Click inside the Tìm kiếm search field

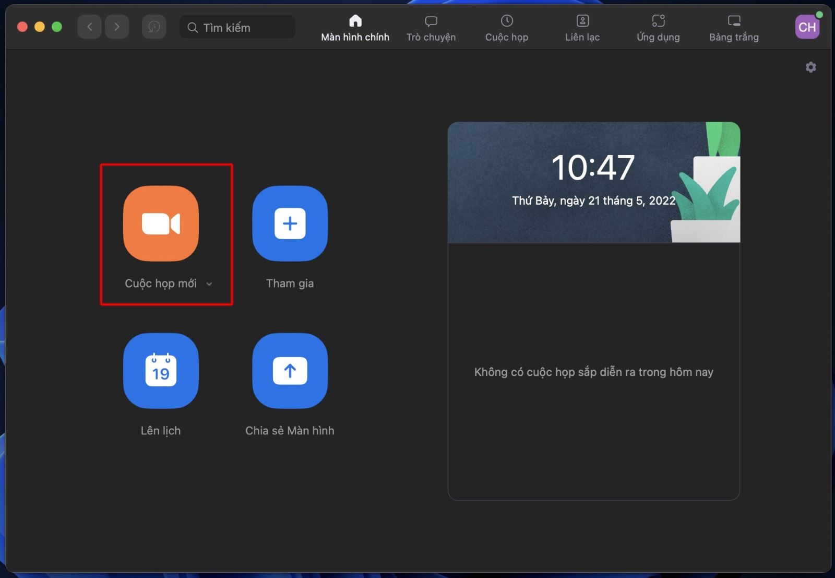point(237,27)
